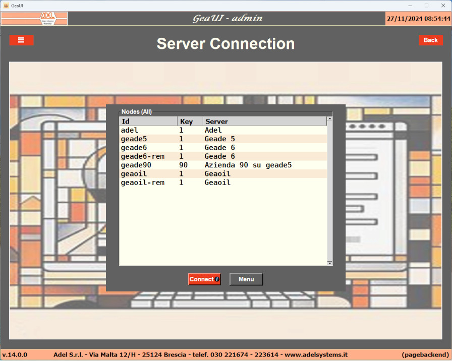Screen dimensions: 452x361
Task: Click scroll up arrow of node list
Action: click(330, 118)
